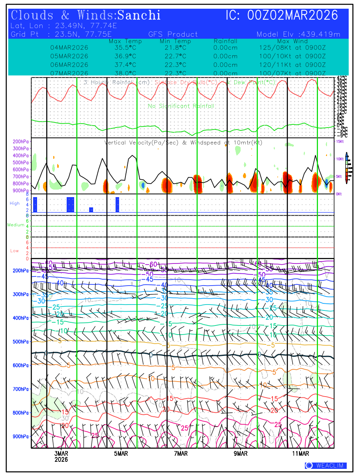Select the 5MAR date axis label

point(121,453)
